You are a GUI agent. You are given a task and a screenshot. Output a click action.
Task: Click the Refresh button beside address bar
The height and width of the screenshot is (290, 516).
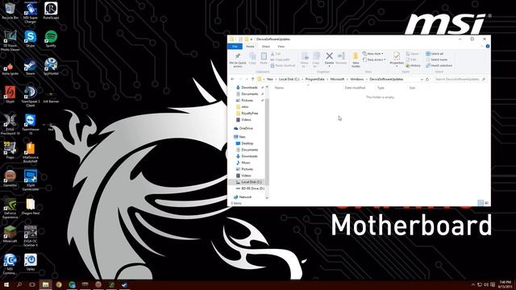click(x=427, y=79)
